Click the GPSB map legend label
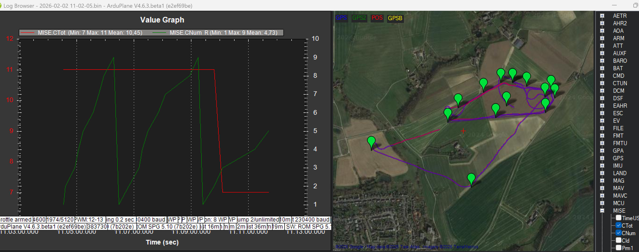 (x=395, y=18)
